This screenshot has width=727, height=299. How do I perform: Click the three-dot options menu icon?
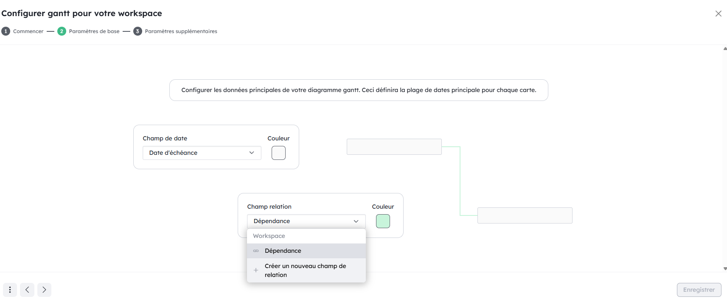(x=10, y=290)
